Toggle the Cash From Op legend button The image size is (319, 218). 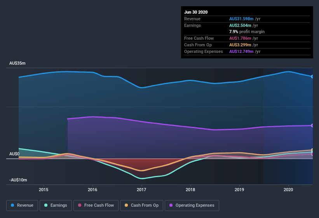(141, 206)
